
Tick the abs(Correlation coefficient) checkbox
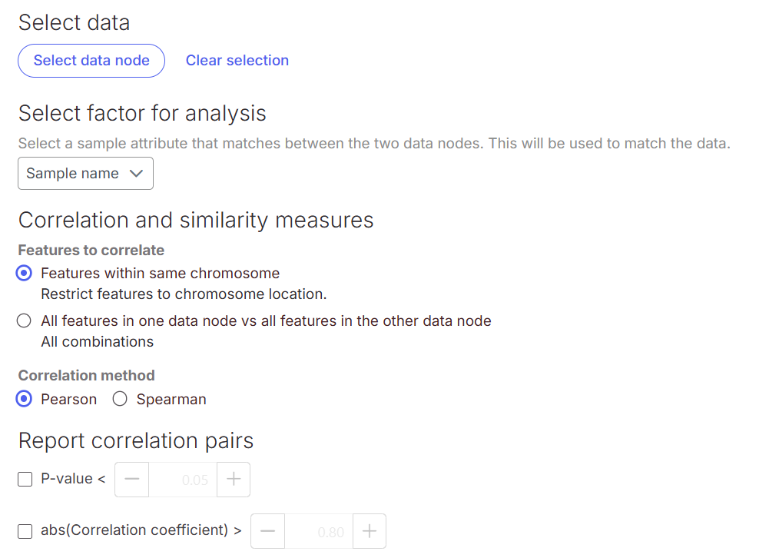click(x=25, y=531)
